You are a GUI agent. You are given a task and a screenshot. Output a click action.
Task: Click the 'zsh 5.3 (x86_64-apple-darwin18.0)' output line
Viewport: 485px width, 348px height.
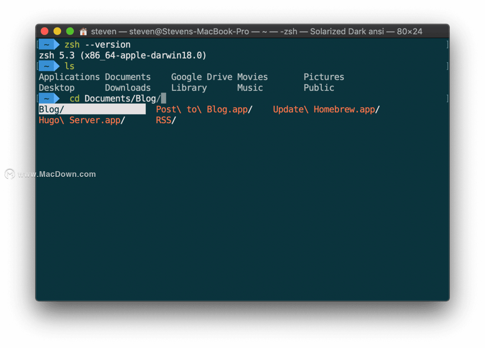(123, 55)
